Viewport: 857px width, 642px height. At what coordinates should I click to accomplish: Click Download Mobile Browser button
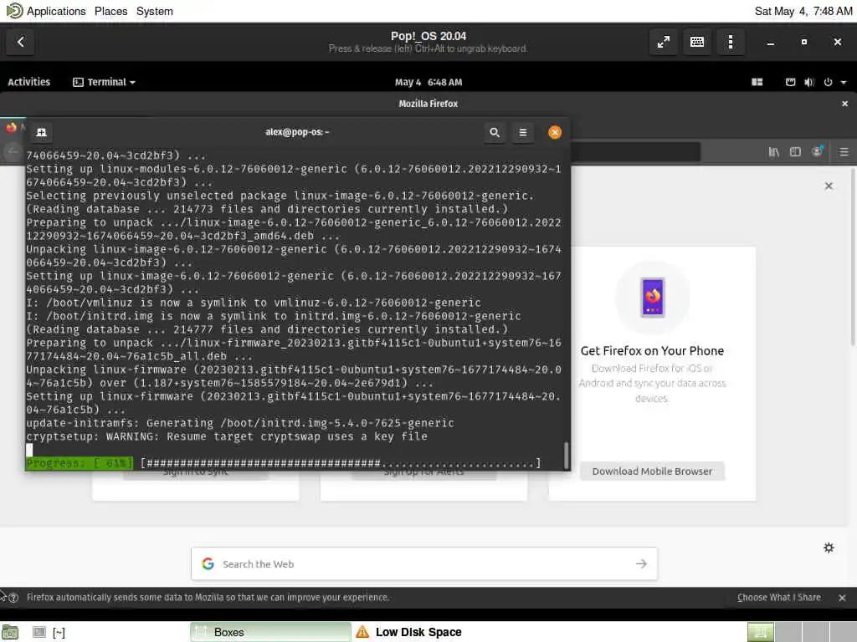pyautogui.click(x=652, y=471)
